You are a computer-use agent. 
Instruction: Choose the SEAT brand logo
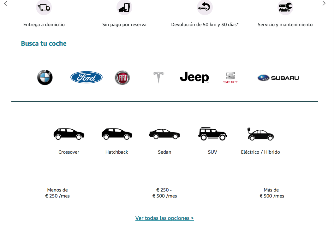230,78
